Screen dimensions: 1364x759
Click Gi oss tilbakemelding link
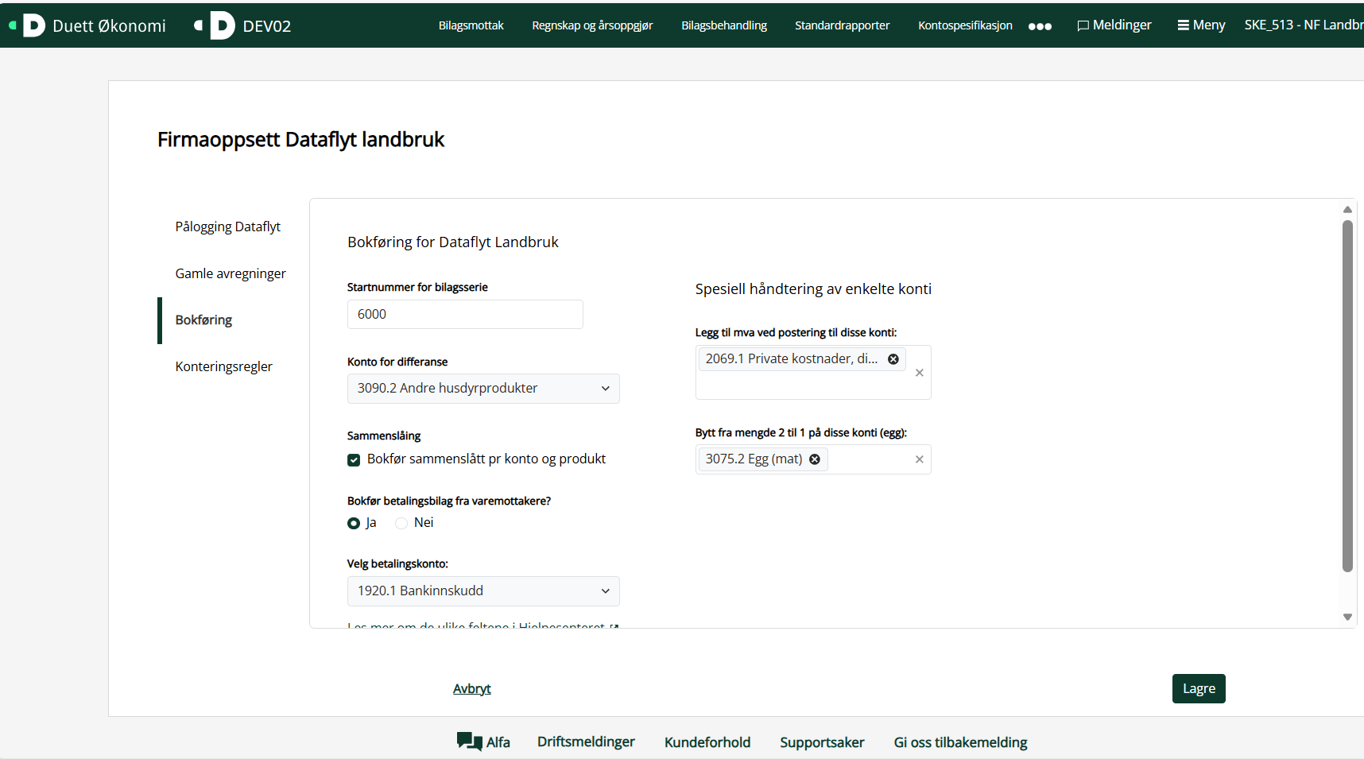pos(960,742)
